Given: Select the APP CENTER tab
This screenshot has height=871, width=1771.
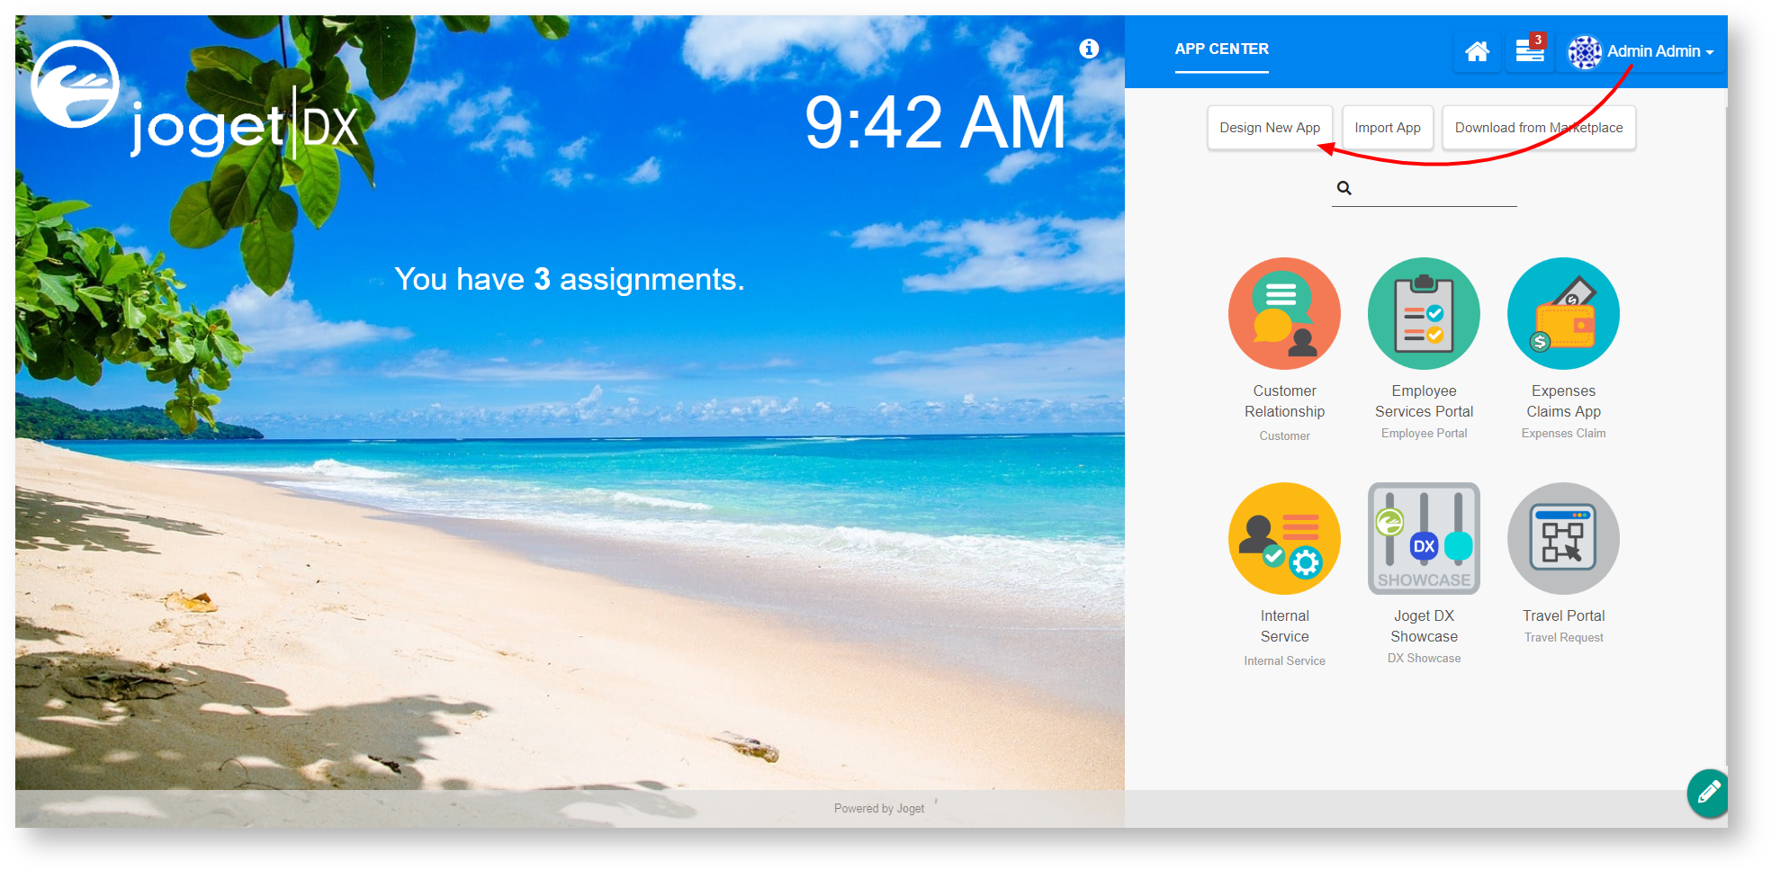Looking at the screenshot, I should click(x=1221, y=49).
